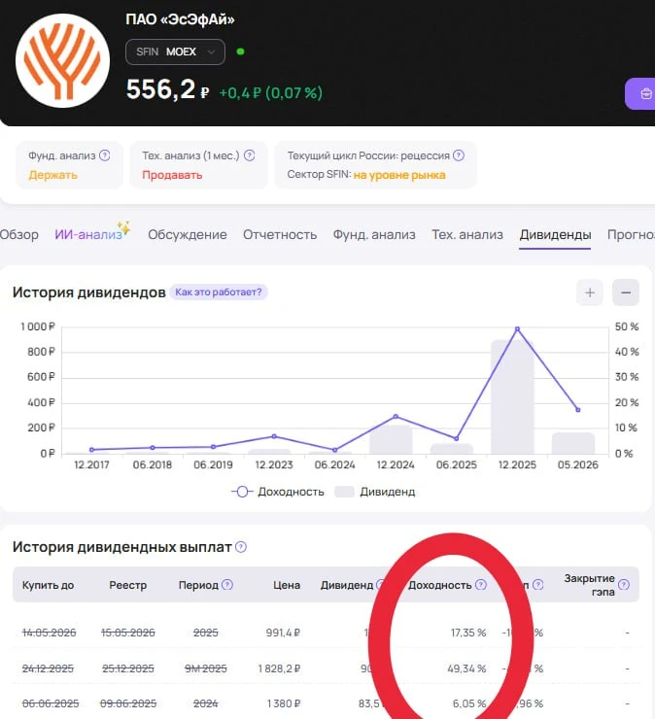This screenshot has width=655, height=719.
Task: Click the 12.2025 yield data point
Action: tap(517, 328)
